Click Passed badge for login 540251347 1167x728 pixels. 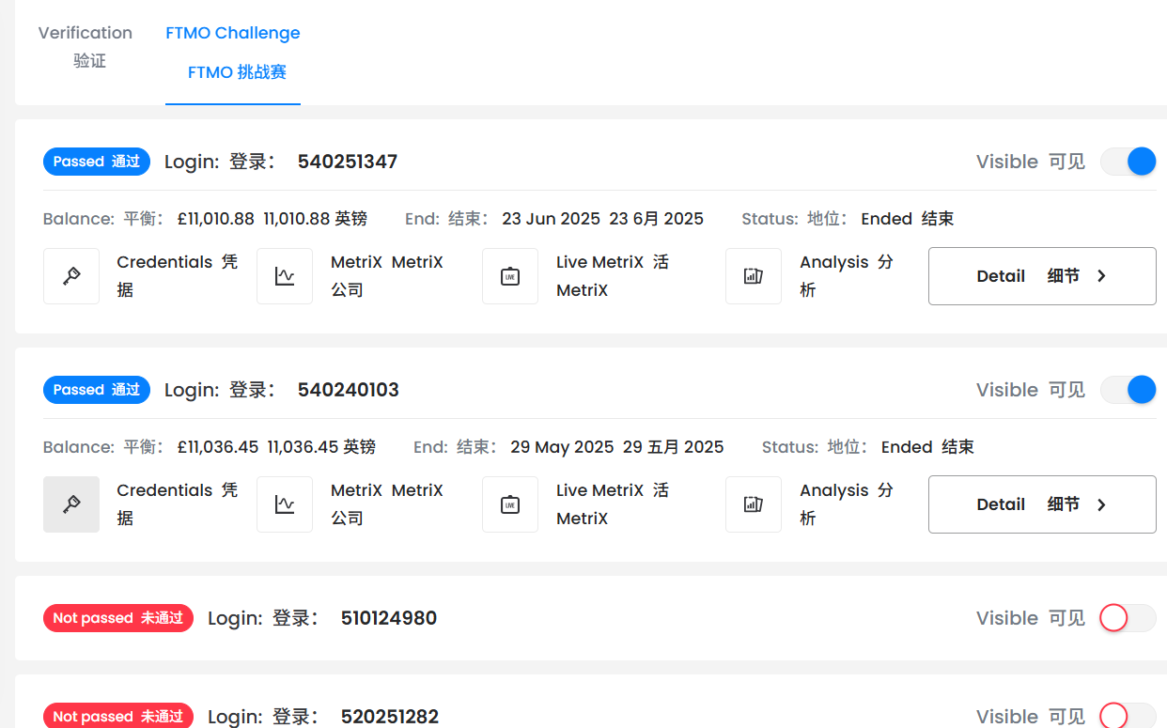97,162
